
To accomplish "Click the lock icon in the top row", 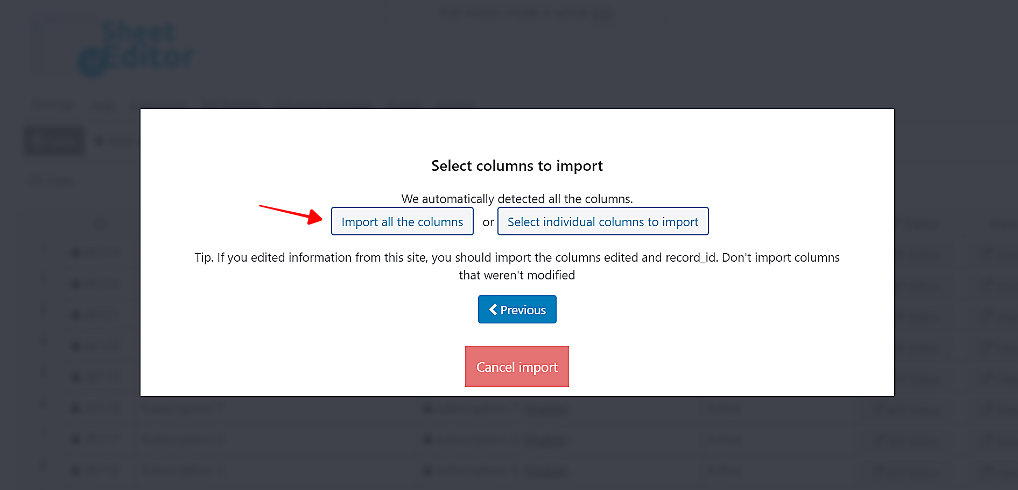I will [x=76, y=253].
